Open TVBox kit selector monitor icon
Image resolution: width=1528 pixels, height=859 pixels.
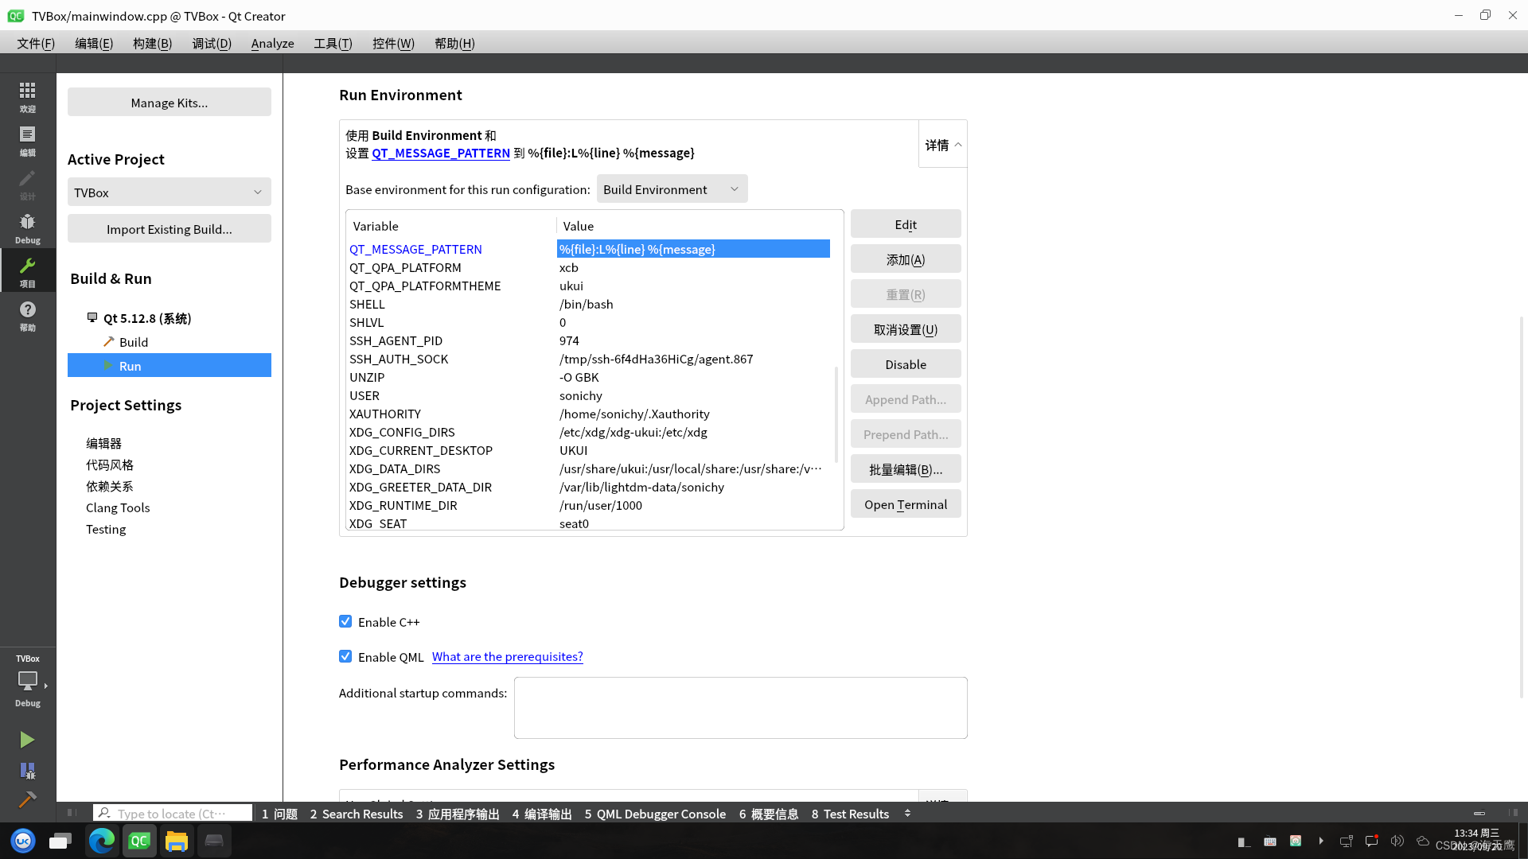click(27, 681)
